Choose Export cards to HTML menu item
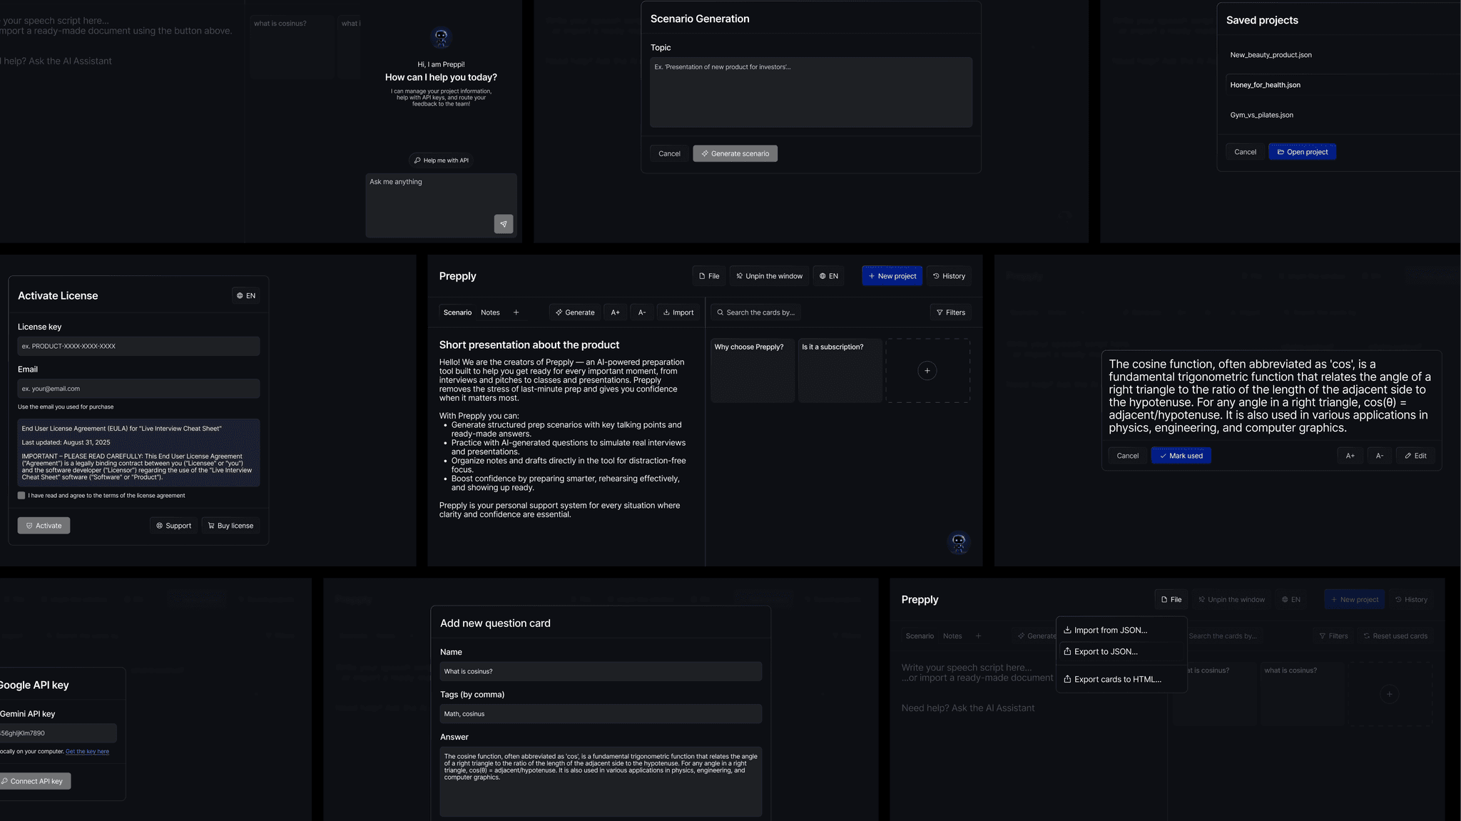Viewport: 1461px width, 821px height. coord(1117,679)
